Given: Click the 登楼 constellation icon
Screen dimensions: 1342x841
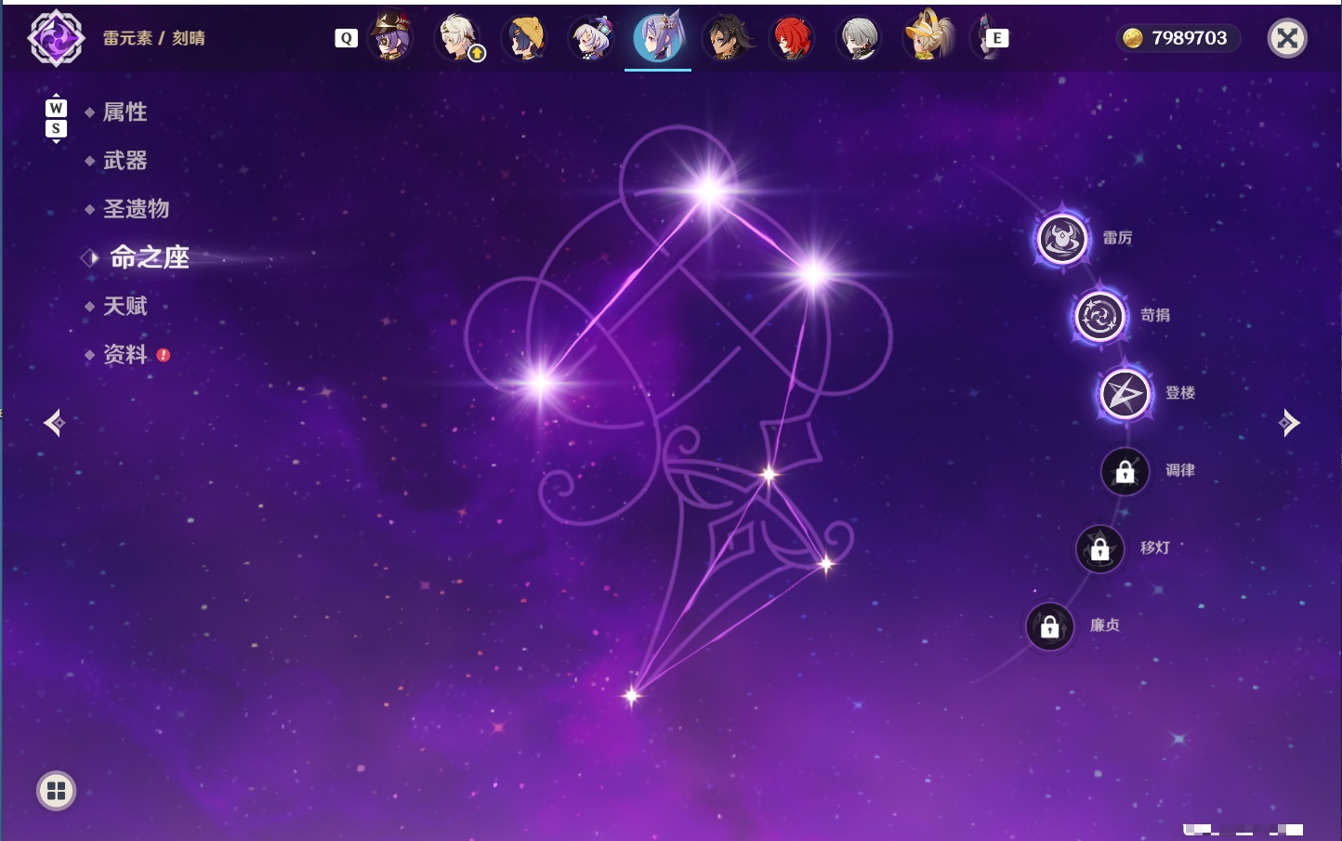Looking at the screenshot, I should [1125, 394].
